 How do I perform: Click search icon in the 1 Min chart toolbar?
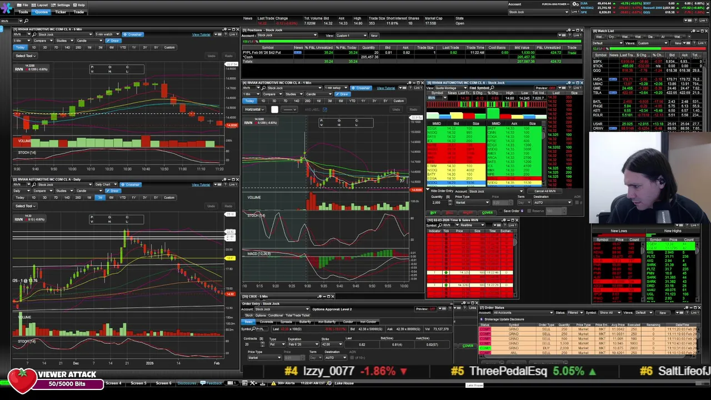click(x=264, y=88)
